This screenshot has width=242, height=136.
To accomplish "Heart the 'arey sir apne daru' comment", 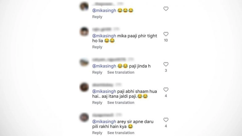I will tap(166, 120).
